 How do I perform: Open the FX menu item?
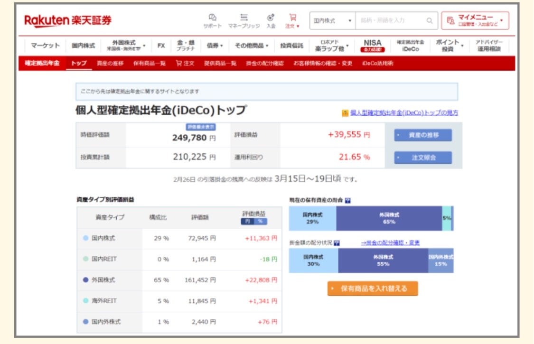click(161, 46)
